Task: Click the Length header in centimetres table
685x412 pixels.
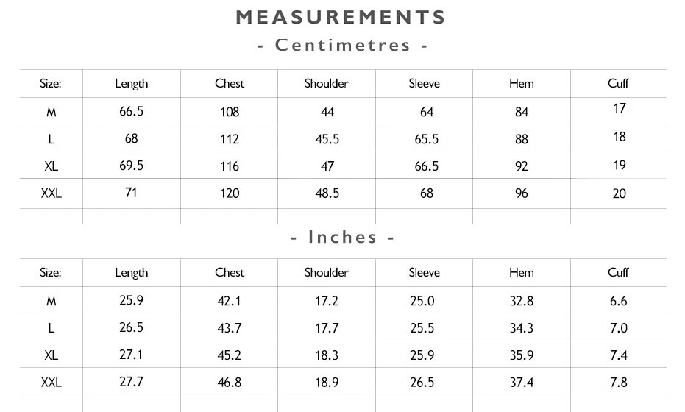Action: 132,83
